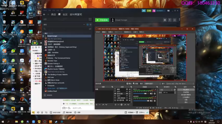
Task: Click source 属性 properties button above docks
Action: click(129, 84)
